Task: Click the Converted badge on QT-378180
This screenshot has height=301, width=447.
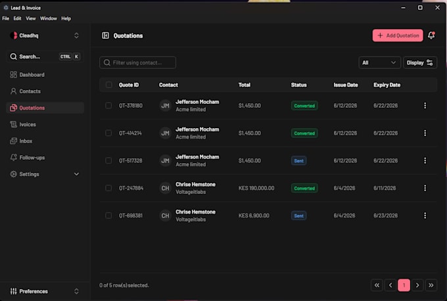Action: click(x=304, y=106)
